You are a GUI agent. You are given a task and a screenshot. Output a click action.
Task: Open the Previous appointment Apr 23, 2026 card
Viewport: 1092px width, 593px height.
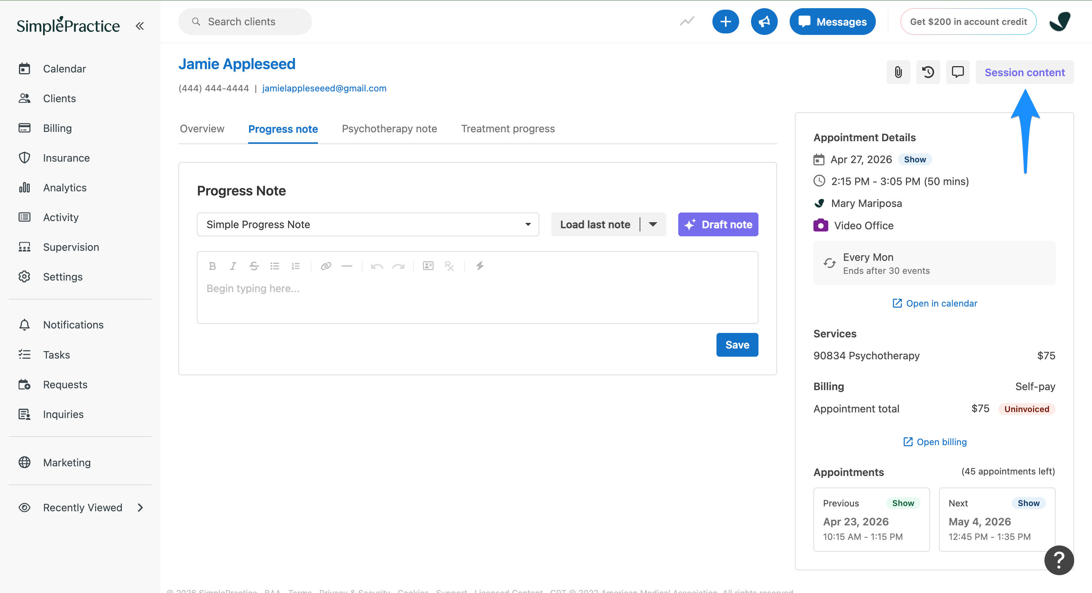[871, 519]
